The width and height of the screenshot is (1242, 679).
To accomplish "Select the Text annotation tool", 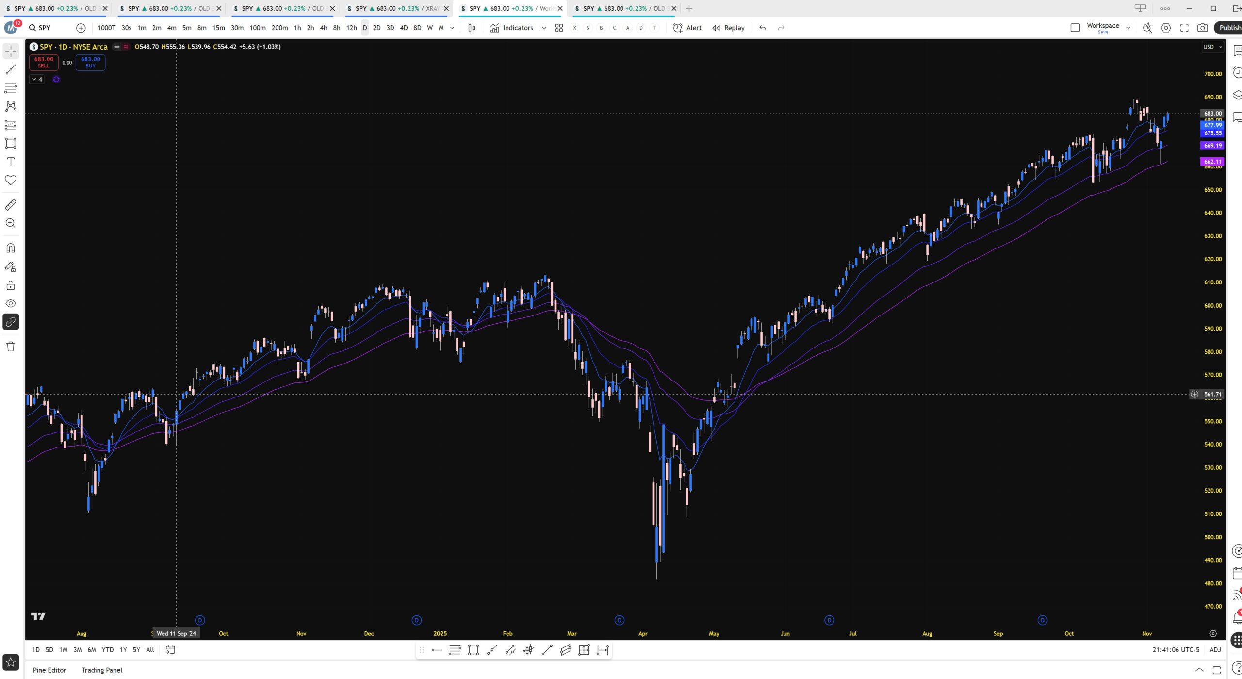I will pos(11,162).
